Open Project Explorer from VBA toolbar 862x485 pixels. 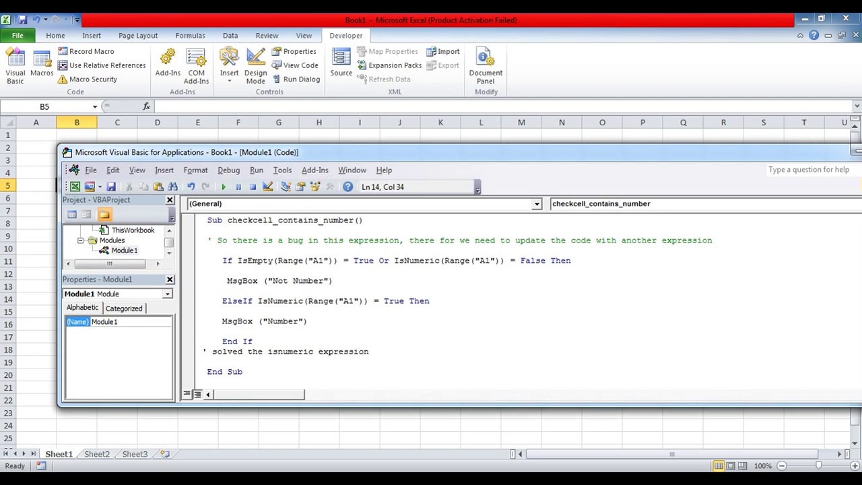pyautogui.click(x=286, y=187)
